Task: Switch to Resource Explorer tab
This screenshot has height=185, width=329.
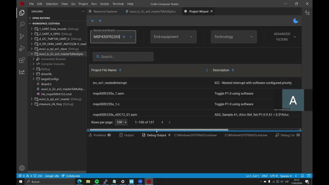Action: [103, 11]
